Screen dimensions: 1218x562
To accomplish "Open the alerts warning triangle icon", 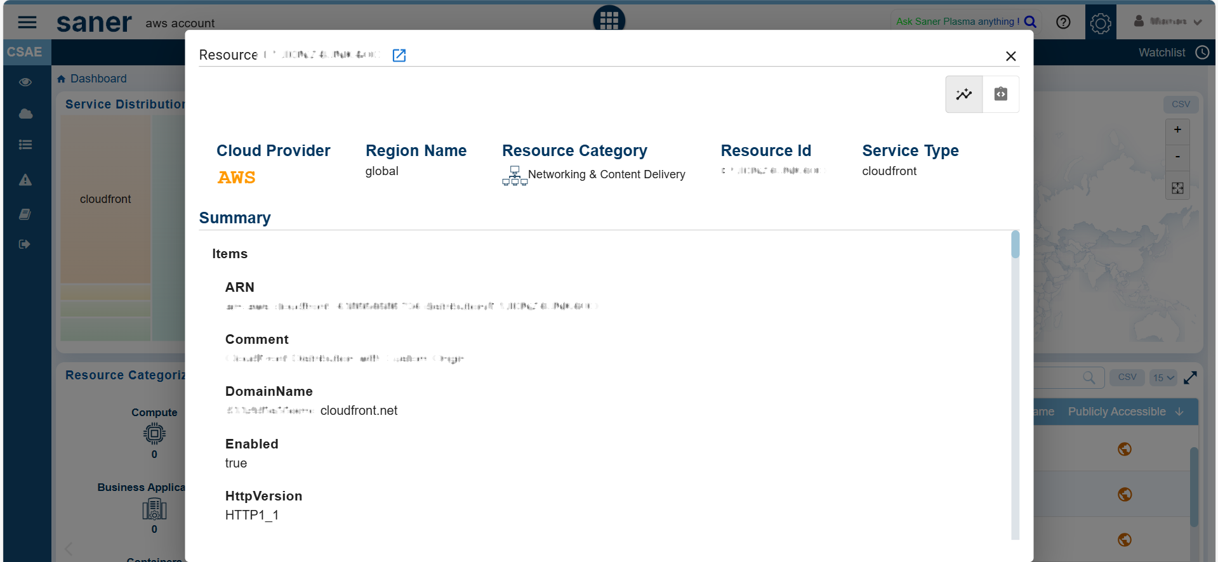I will 25,180.
